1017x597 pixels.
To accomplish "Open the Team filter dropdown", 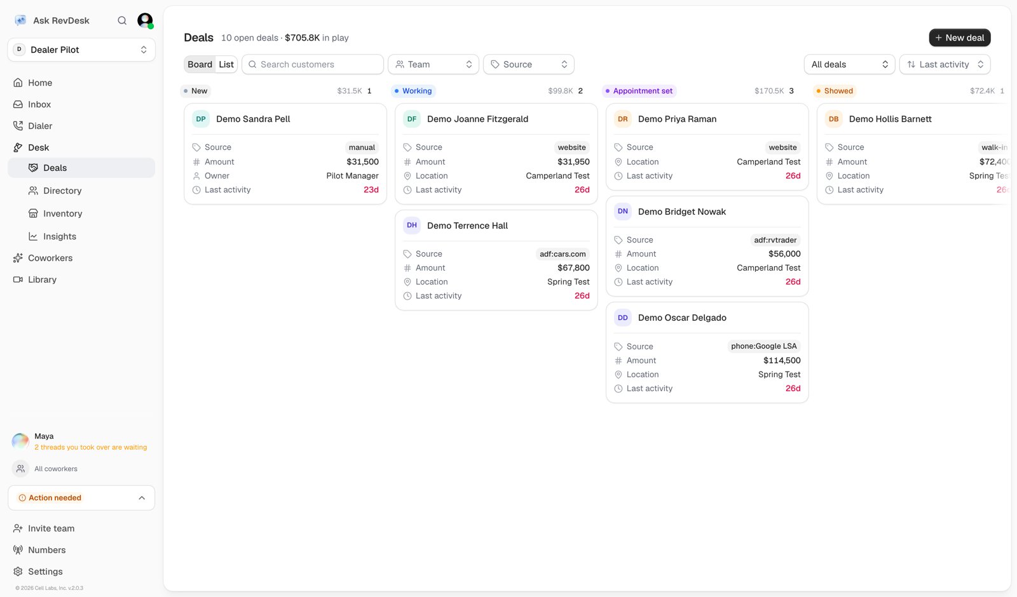I will pyautogui.click(x=433, y=64).
